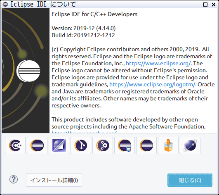Open the https://www.eclipse.org/logotm/ link
Viewport: 219px width, 195px height.
pos(153,85)
